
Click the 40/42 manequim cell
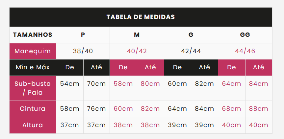pyautogui.click(x=137, y=51)
